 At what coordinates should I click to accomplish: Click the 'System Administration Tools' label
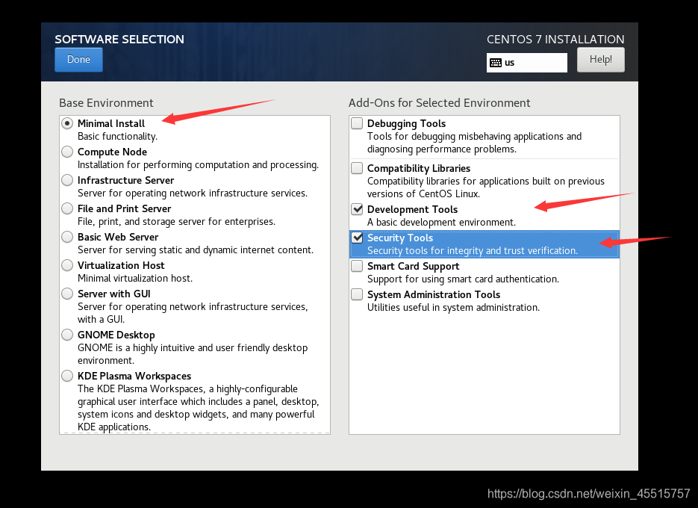coord(434,295)
